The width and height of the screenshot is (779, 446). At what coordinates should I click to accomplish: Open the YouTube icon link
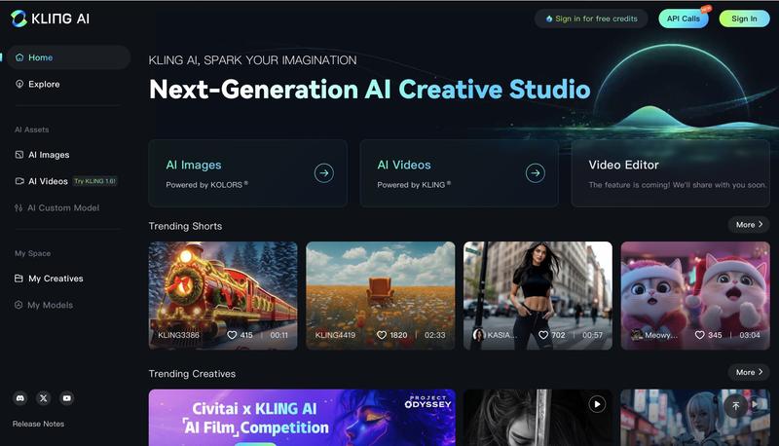[x=66, y=398]
